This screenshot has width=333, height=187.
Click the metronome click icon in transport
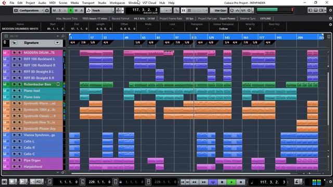pos(297,182)
